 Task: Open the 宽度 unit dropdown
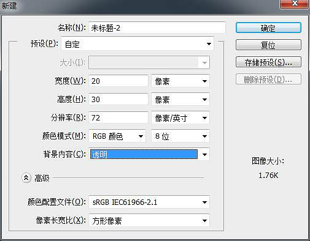point(180,81)
